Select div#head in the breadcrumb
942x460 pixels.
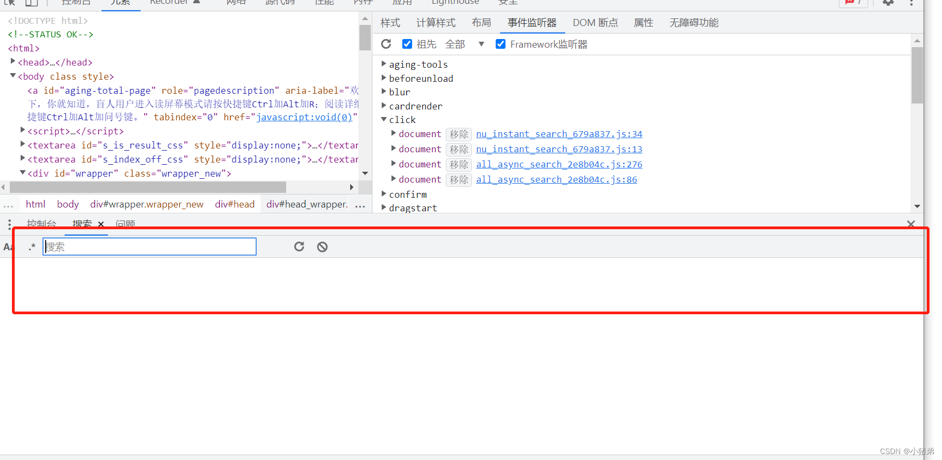tap(235, 204)
